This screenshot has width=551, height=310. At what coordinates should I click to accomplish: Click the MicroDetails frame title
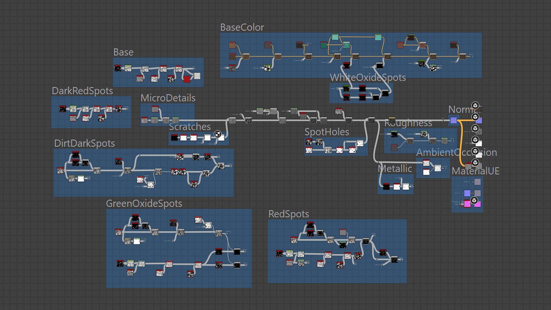pos(168,98)
